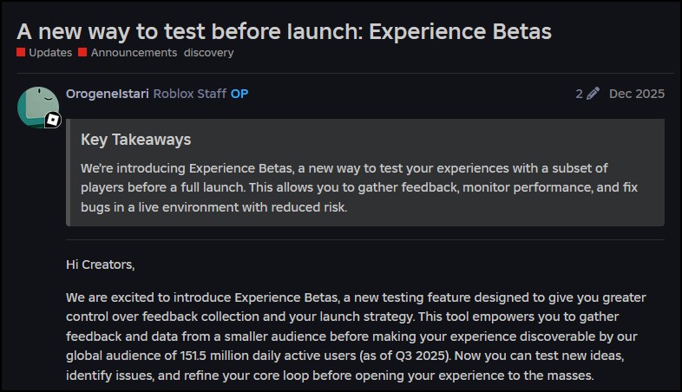Screen dimensions: 682x392
Task: Click the Hi Creators greeting line
Action: [101, 264]
